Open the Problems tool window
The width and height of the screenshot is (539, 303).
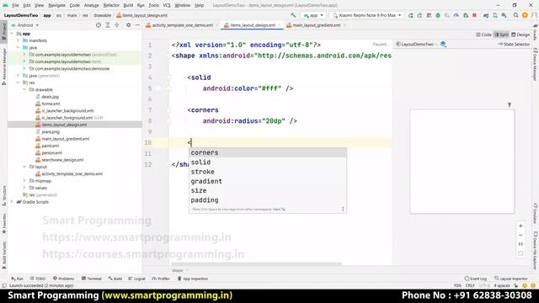[63, 279]
